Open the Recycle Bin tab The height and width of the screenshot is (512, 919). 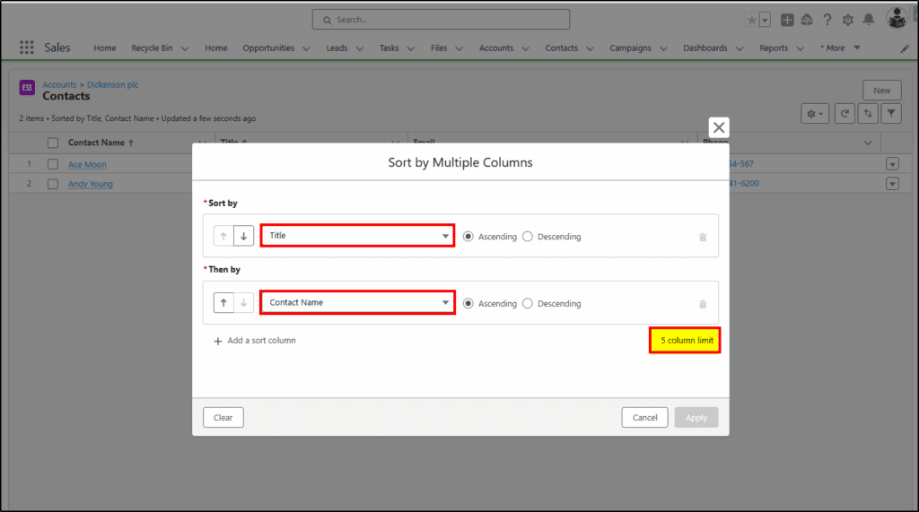[x=152, y=48]
